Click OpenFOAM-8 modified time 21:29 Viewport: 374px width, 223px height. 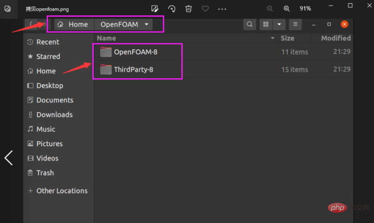click(342, 52)
